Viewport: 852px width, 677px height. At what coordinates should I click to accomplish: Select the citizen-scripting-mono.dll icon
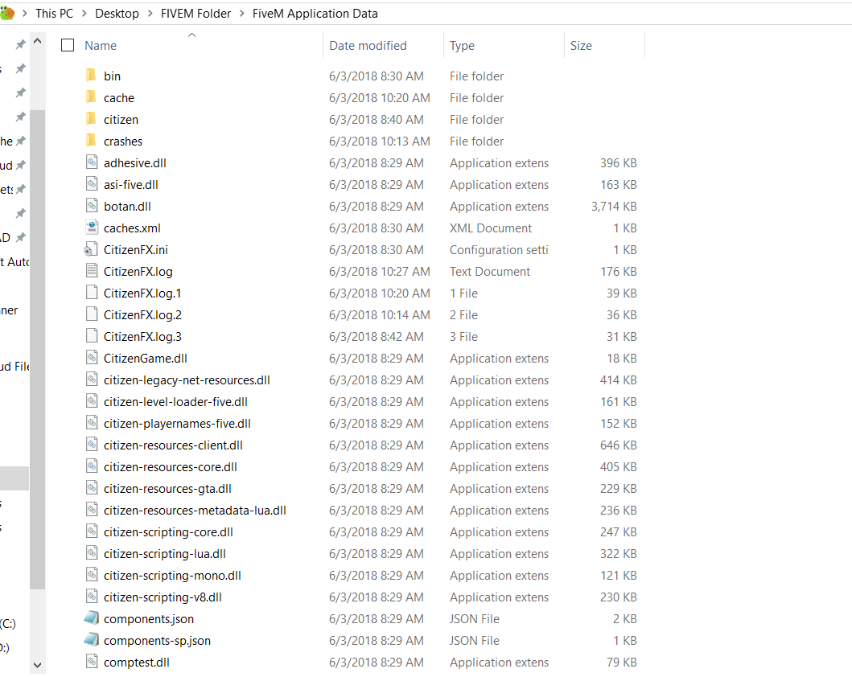tap(92, 574)
